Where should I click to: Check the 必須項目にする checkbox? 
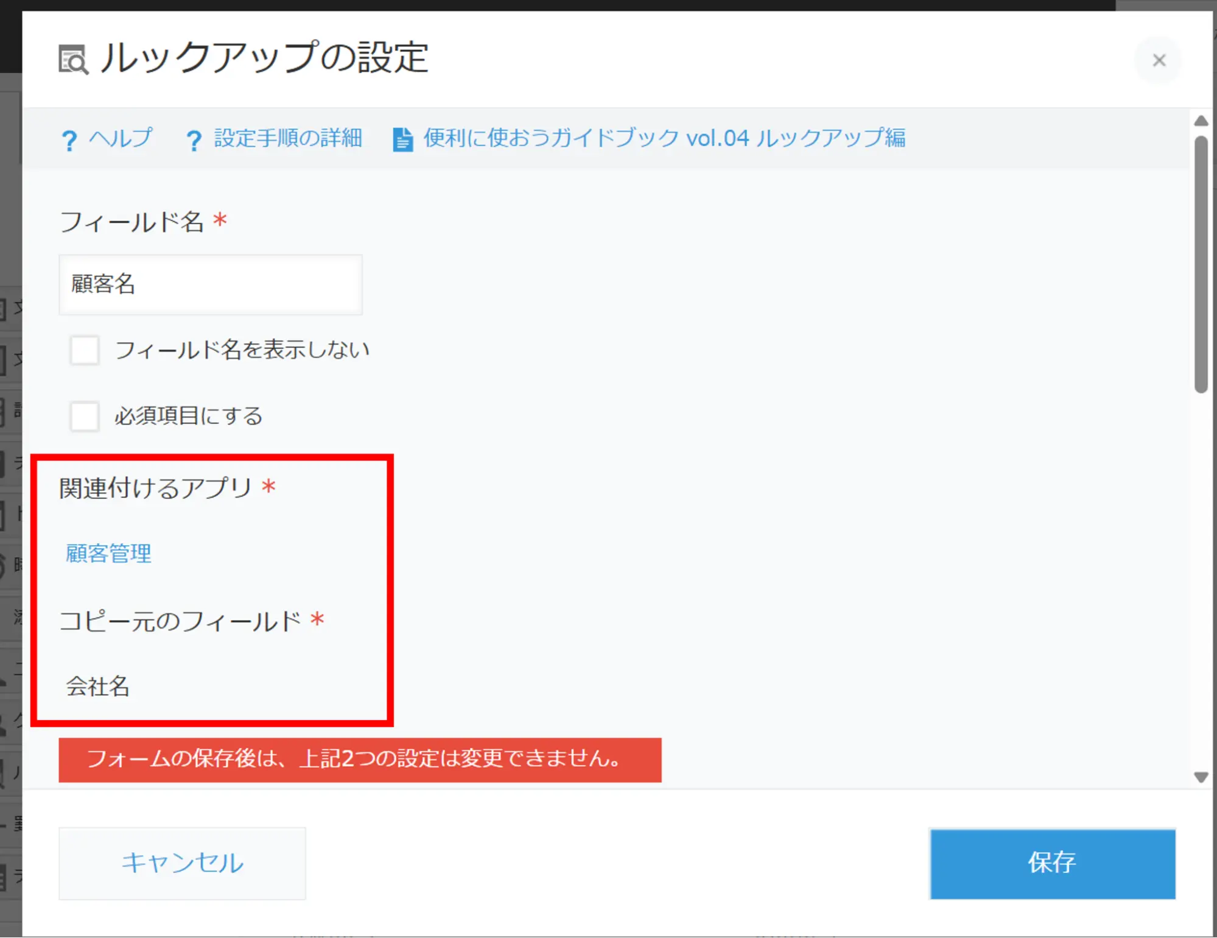85,416
